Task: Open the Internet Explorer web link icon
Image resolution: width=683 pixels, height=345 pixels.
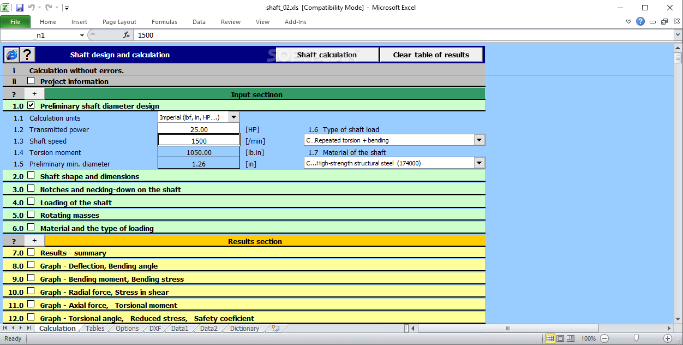Action: click(x=11, y=55)
